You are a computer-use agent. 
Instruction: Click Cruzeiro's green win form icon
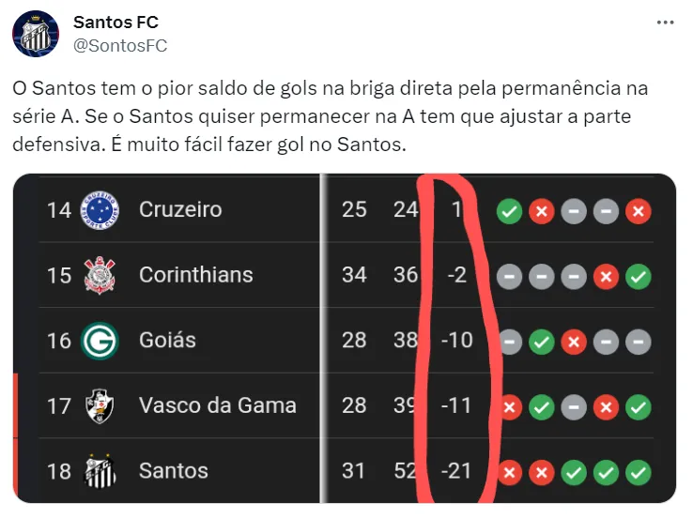click(510, 211)
